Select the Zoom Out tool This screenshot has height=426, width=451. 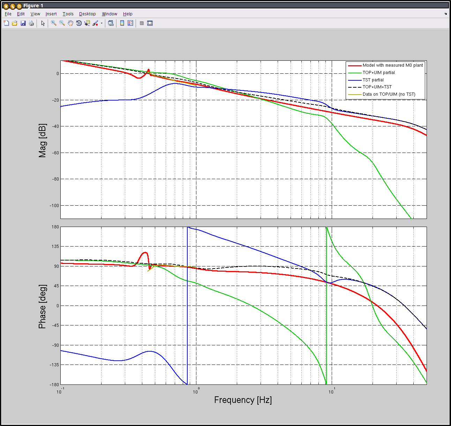pyautogui.click(x=62, y=23)
